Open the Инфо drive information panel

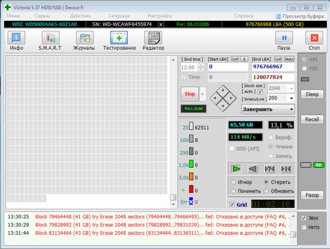[x=16, y=41]
